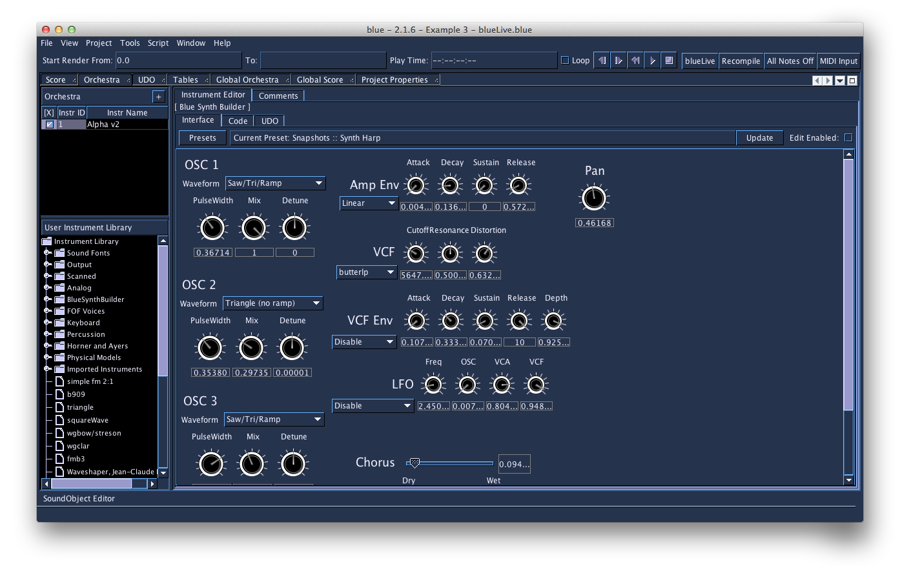The width and height of the screenshot is (900, 573).
Task: Open the butterlp filter type dropdown
Action: point(367,272)
